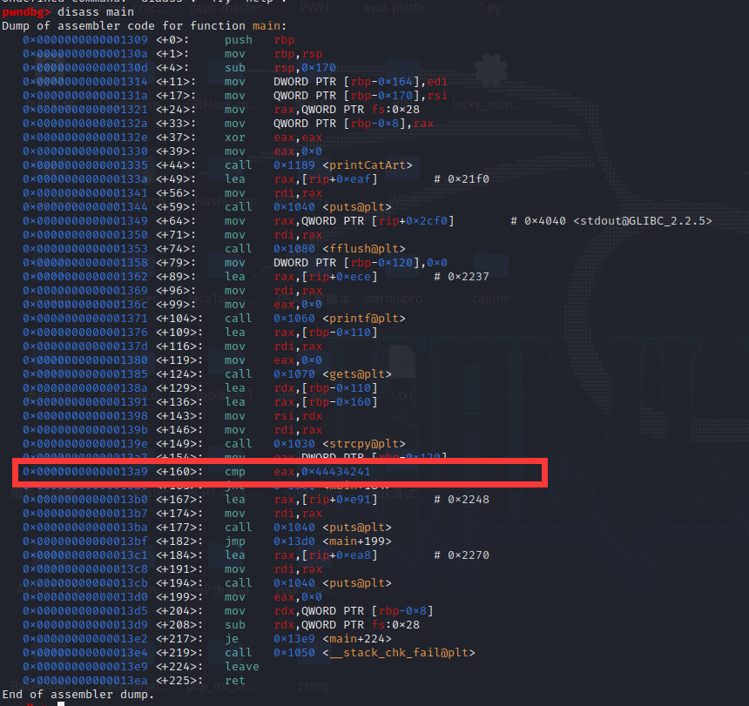Click the je 0x13e9 main+224 target
This screenshot has width=749, height=706.
[332, 639]
